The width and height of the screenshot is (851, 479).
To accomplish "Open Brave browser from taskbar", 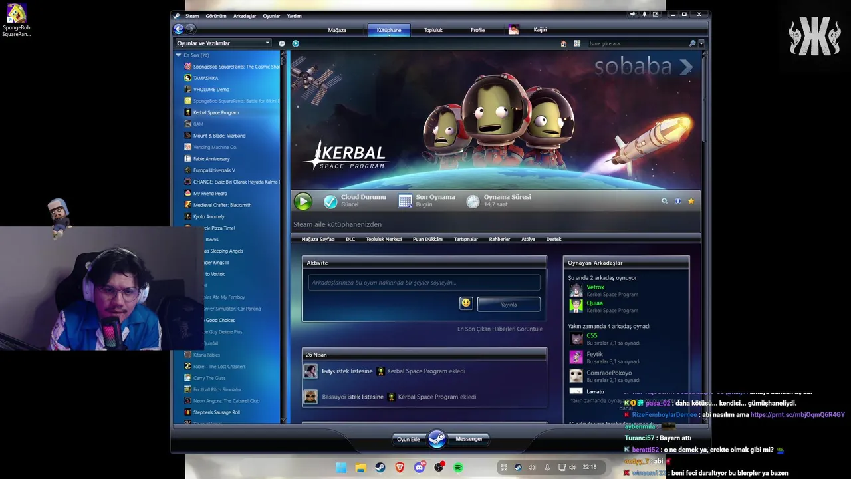I will click(x=400, y=468).
